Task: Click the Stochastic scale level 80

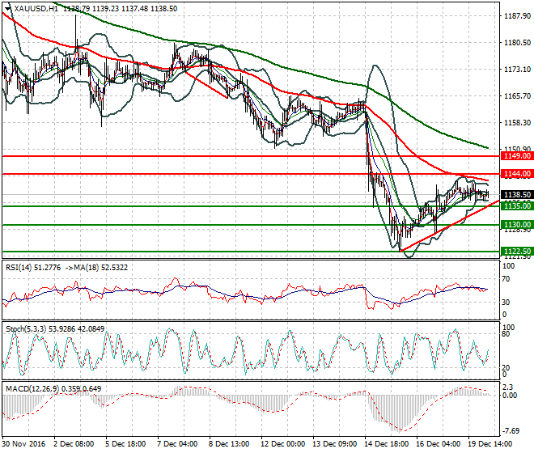Action: pyautogui.click(x=506, y=334)
